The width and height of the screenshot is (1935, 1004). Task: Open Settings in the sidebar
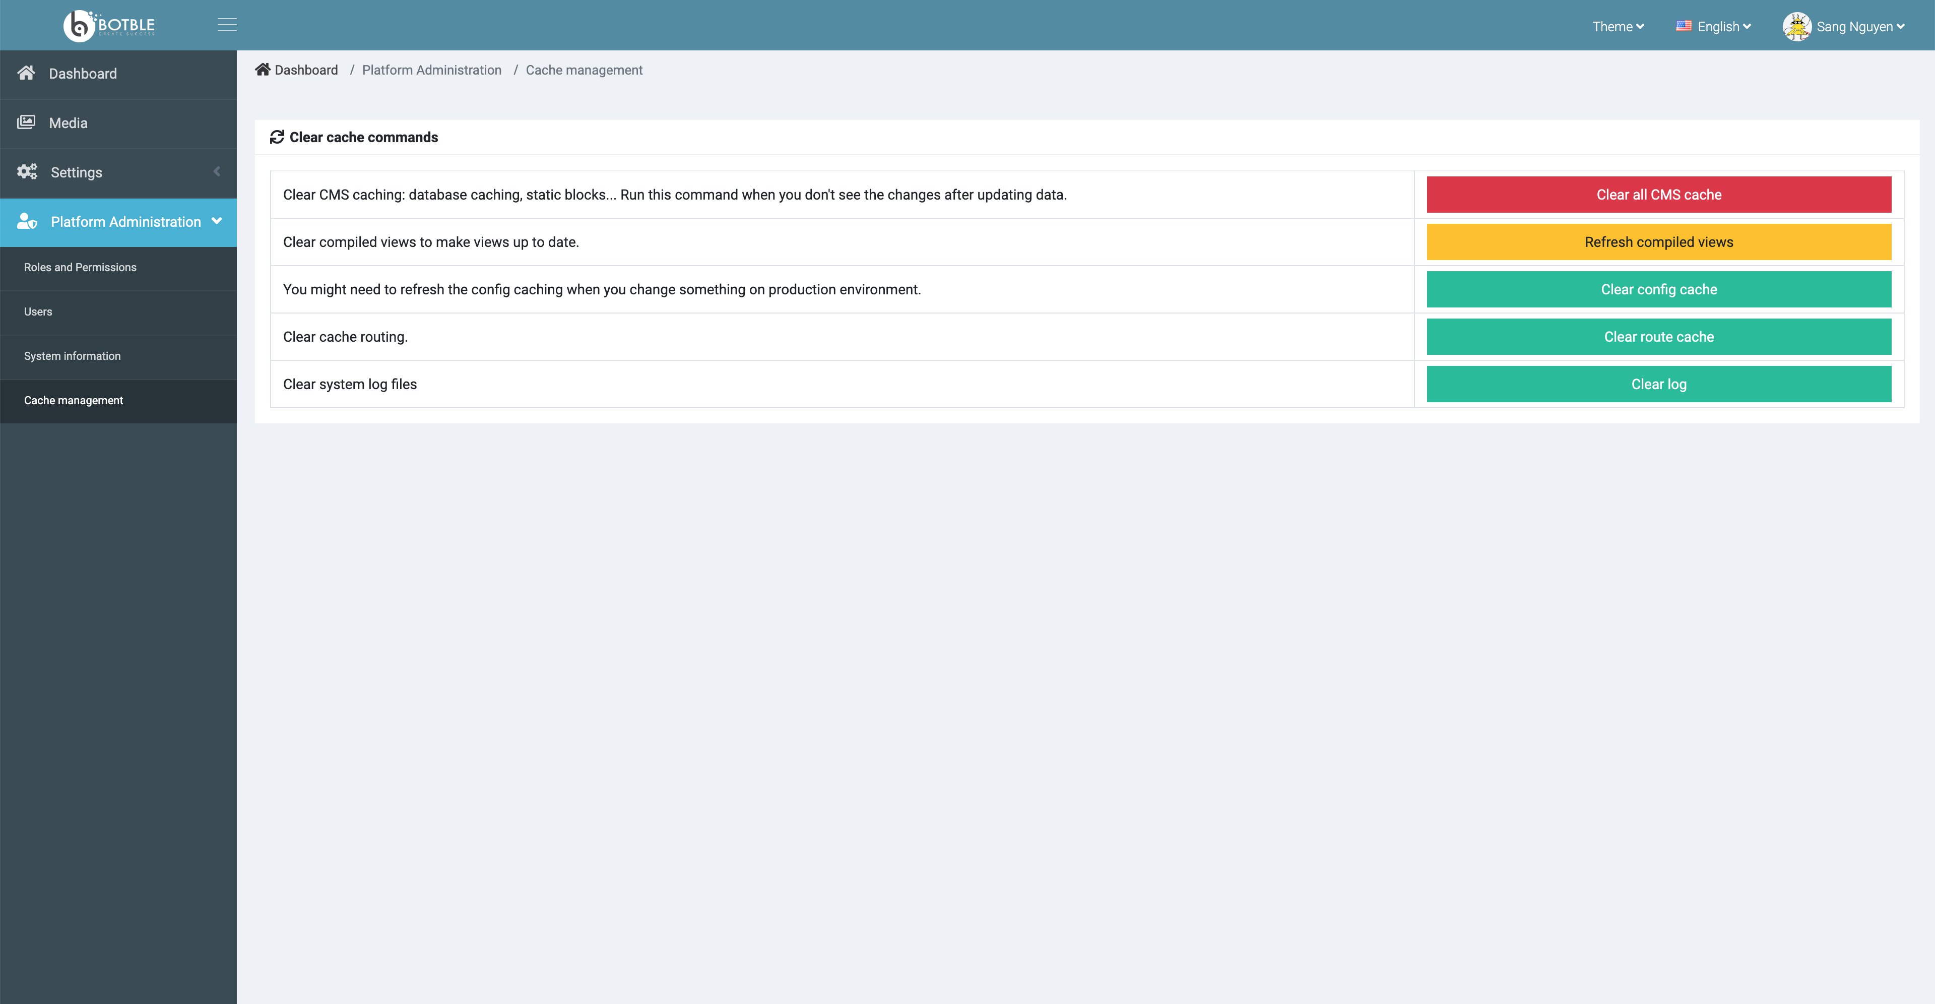click(119, 173)
